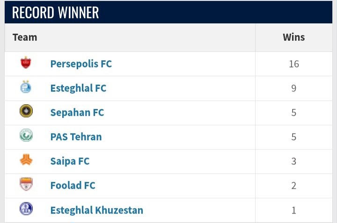Viewport: 337px width, 223px height.
Task: Click the Wins column header
Action: click(x=294, y=37)
